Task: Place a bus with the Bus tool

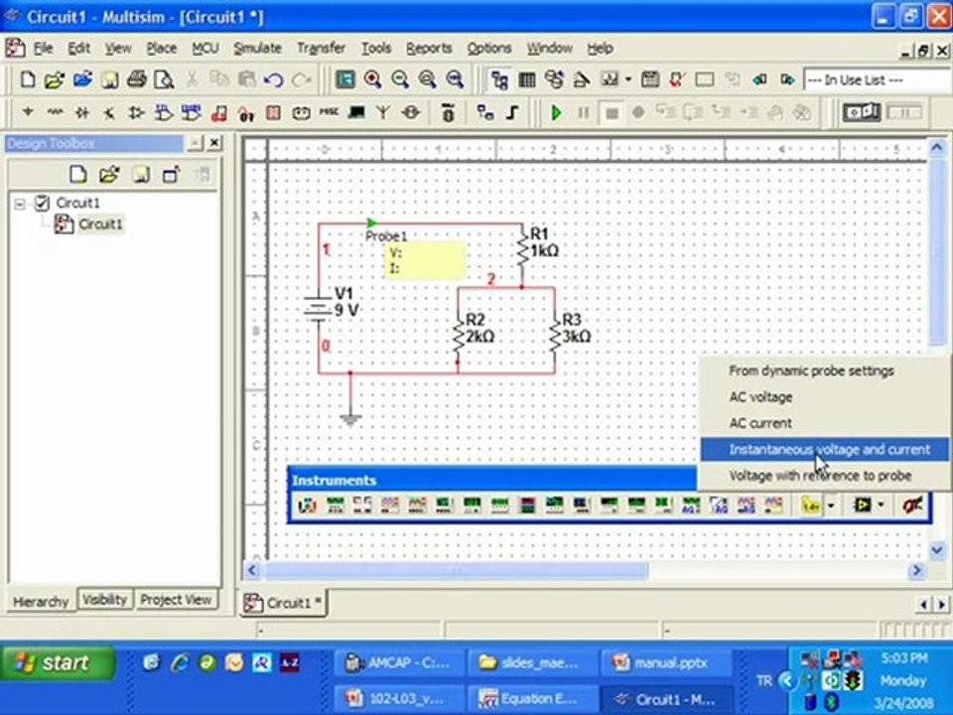Action: tap(512, 112)
